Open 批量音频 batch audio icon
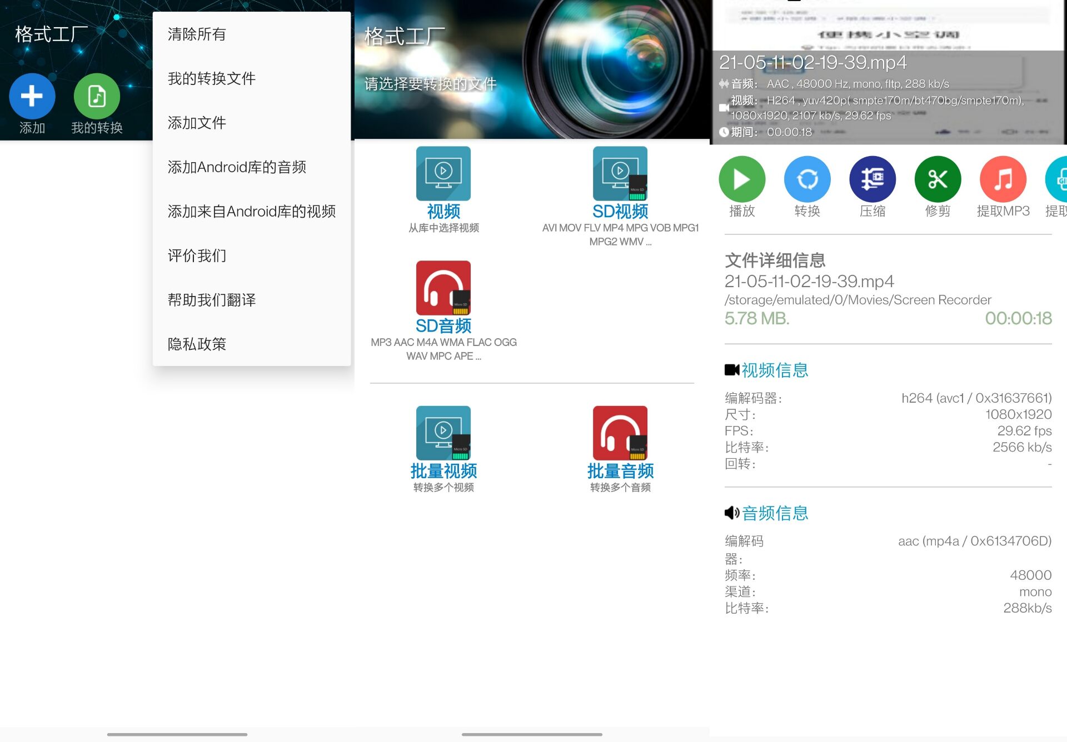This screenshot has width=1067, height=742. point(620,433)
